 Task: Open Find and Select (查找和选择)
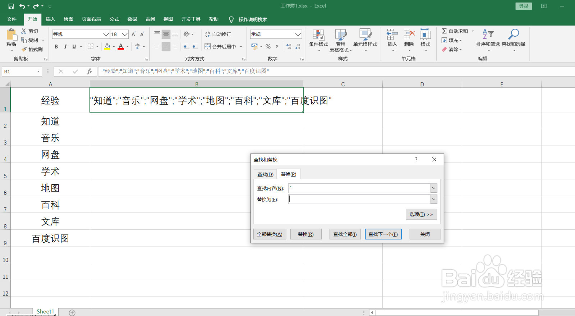(514, 40)
